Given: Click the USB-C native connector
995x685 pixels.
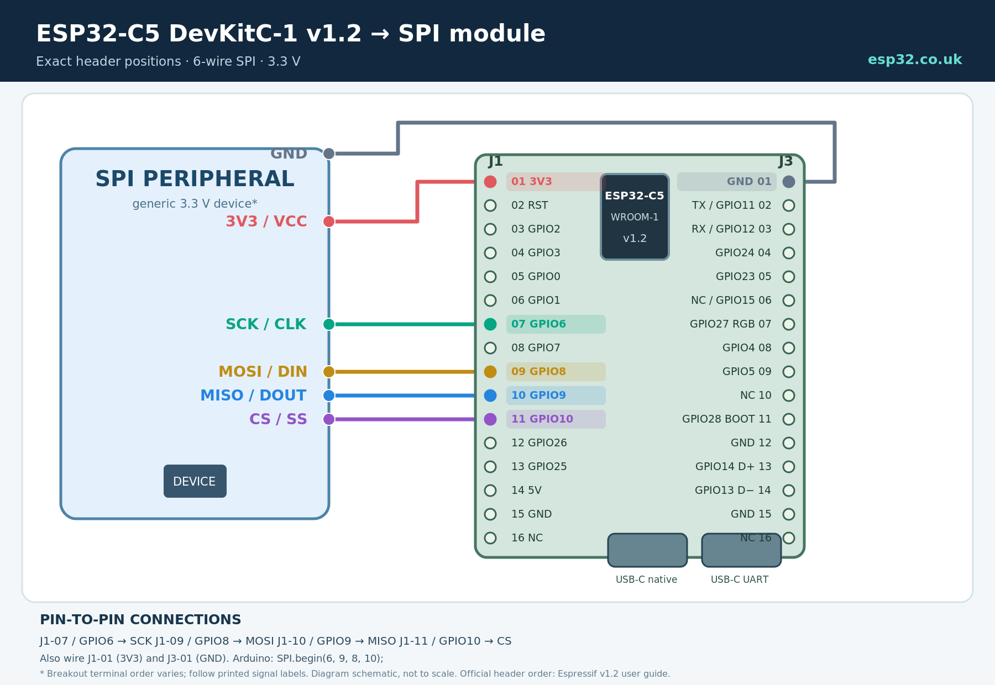Looking at the screenshot, I should 647,550.
